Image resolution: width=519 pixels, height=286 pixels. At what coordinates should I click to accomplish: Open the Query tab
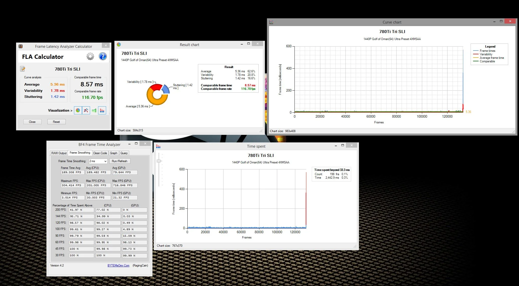pos(124,153)
